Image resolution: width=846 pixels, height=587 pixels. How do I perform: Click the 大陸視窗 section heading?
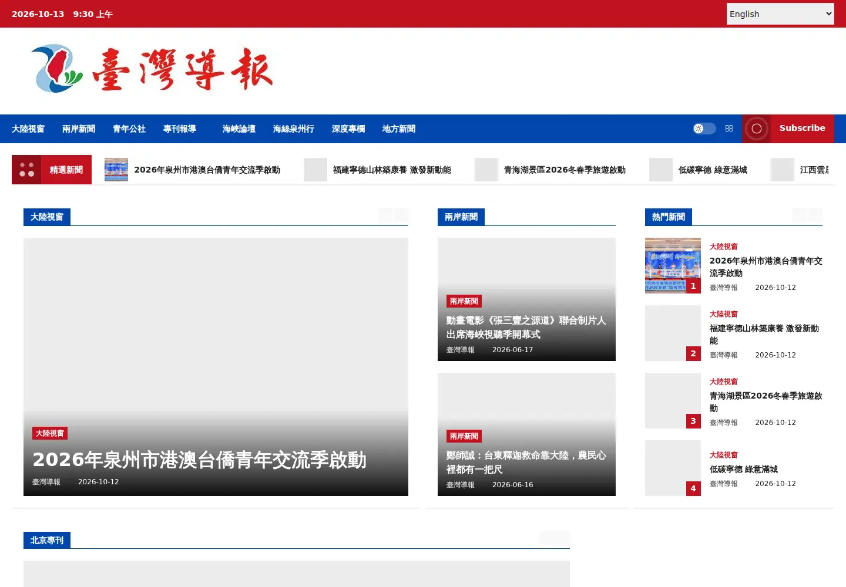click(47, 217)
